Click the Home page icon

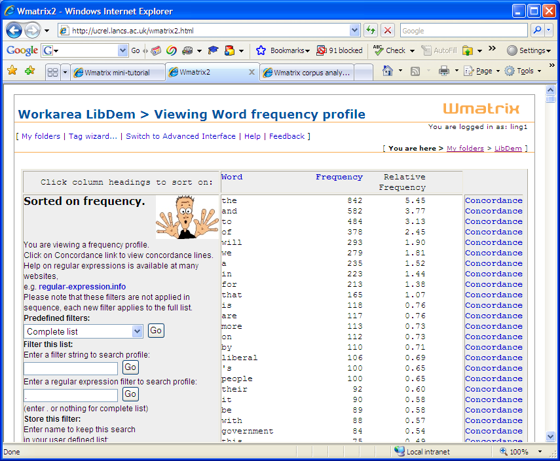click(x=388, y=71)
